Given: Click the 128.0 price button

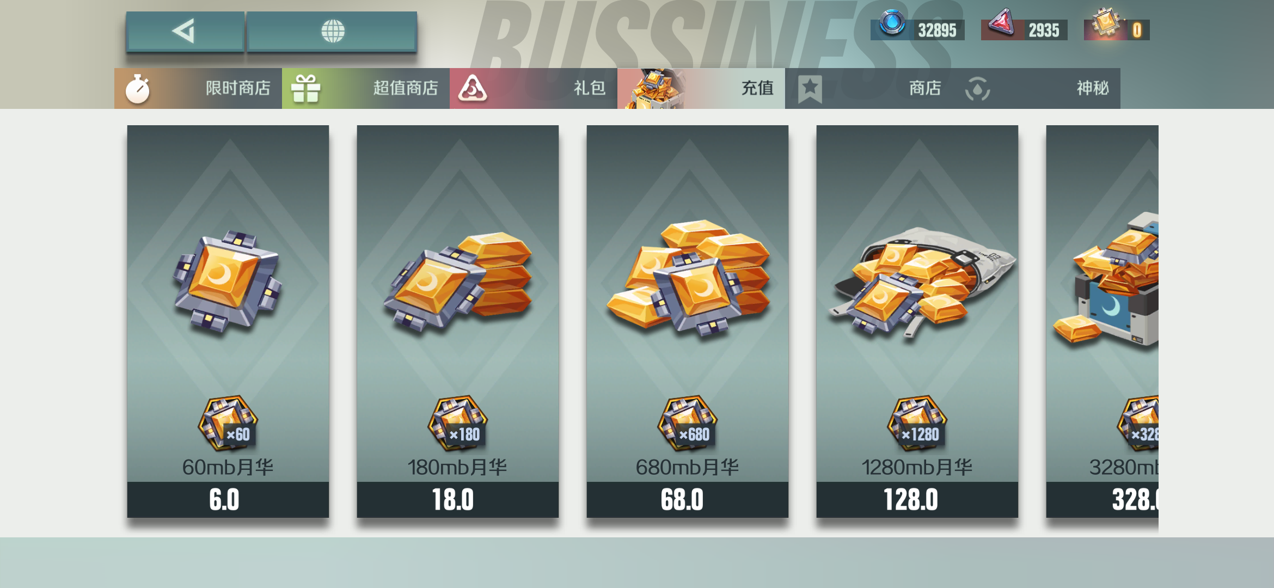Looking at the screenshot, I should [917, 499].
